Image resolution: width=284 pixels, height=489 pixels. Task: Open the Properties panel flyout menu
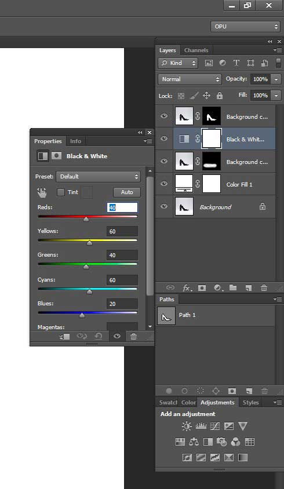pyautogui.click(x=148, y=141)
